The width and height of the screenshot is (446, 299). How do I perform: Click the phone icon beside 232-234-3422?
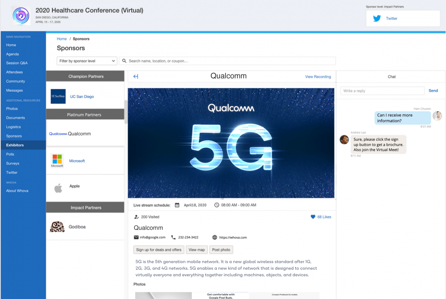tap(173, 237)
